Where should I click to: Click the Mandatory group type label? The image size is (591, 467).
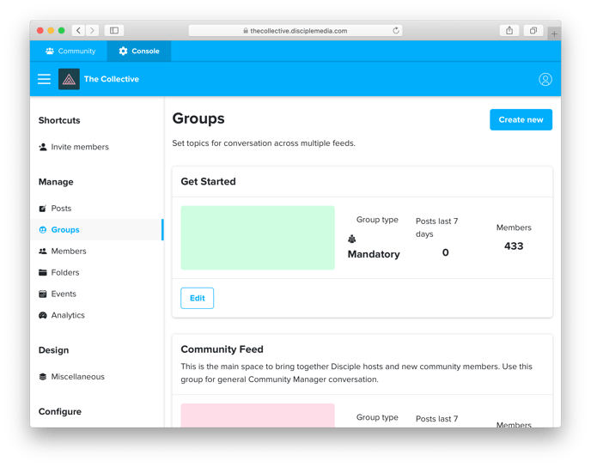(x=374, y=254)
